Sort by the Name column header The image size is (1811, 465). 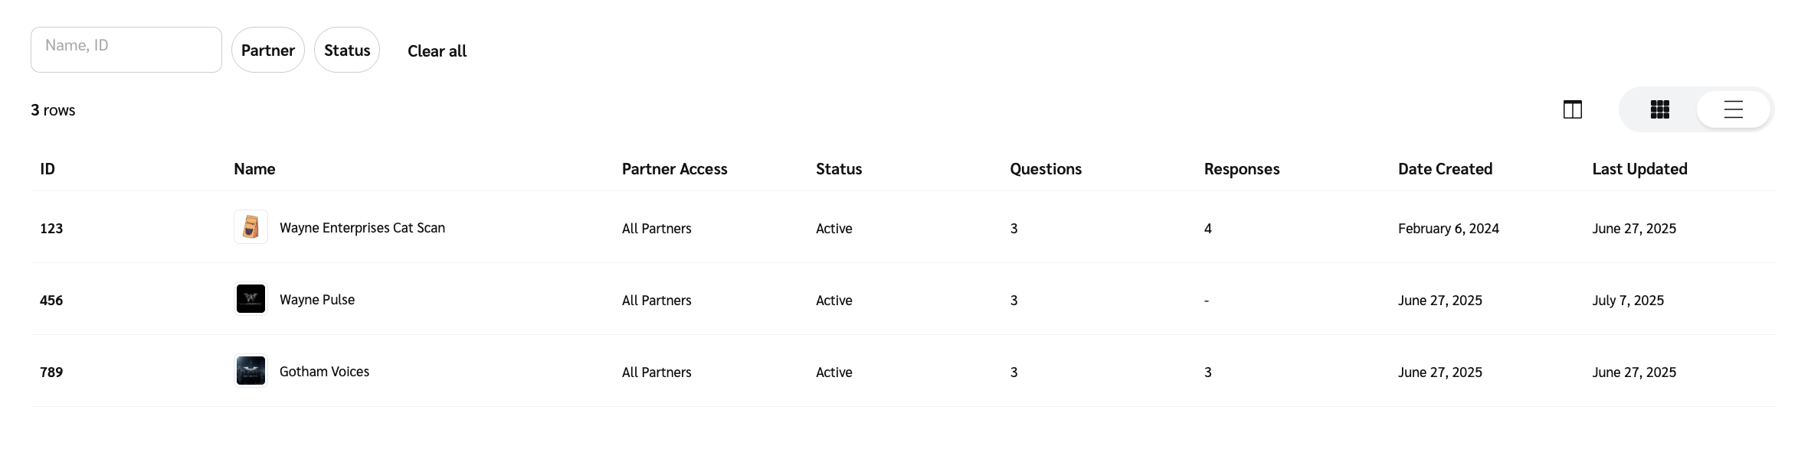[x=254, y=169]
